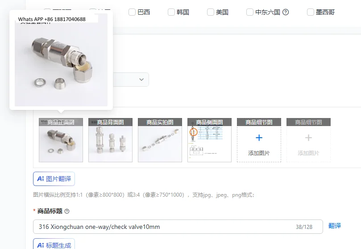Image resolution: width=361 pixels, height=249 pixels.
Task: Click the Ai 标题生成 button
Action: pyautogui.click(x=54, y=244)
